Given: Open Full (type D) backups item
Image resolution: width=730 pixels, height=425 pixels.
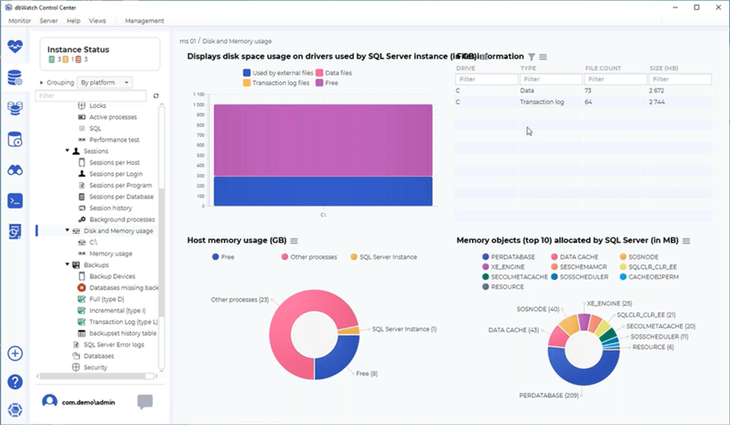Looking at the screenshot, I should tap(106, 299).
